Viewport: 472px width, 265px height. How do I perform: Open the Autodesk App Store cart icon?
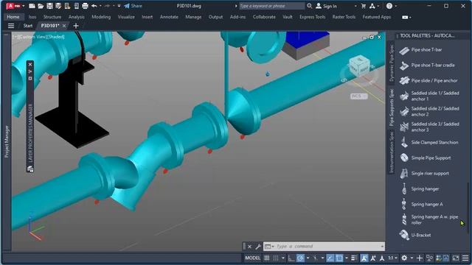364,6
